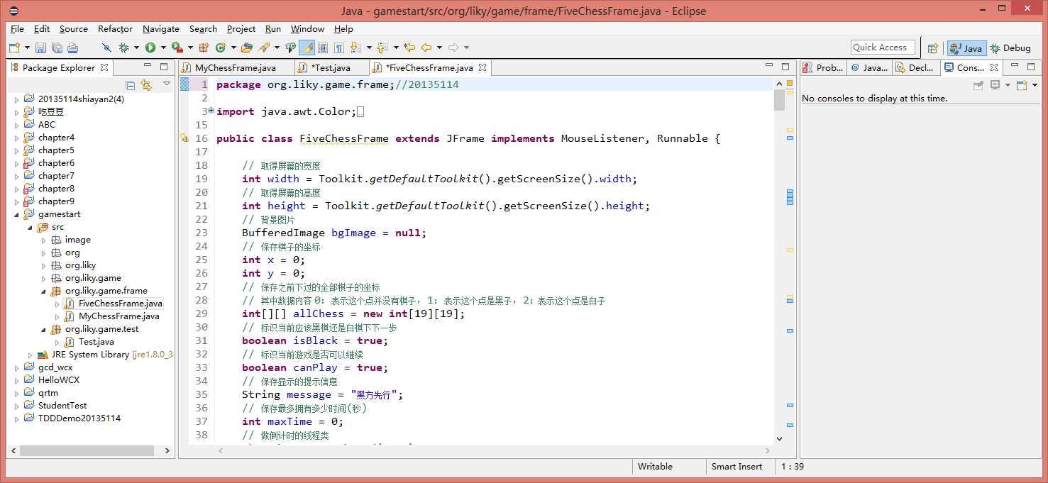Image resolution: width=1048 pixels, height=483 pixels.
Task: Toggle Link with Editor in Package Explorer
Action: [146, 85]
